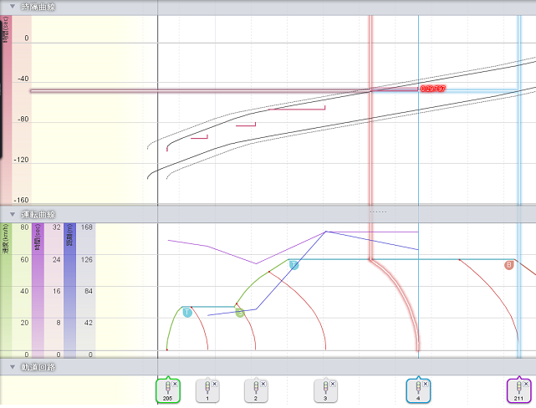Collapse the 運転曲線 panel

pyautogui.click(x=13, y=214)
